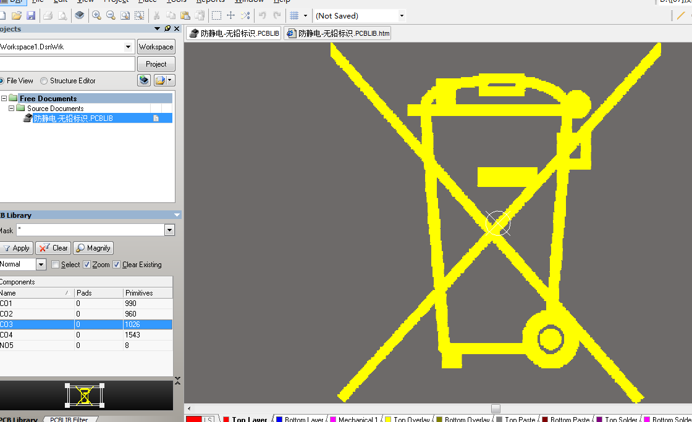The width and height of the screenshot is (692, 422).
Task: Collapse the Source Documents tree node
Action: 12,108
